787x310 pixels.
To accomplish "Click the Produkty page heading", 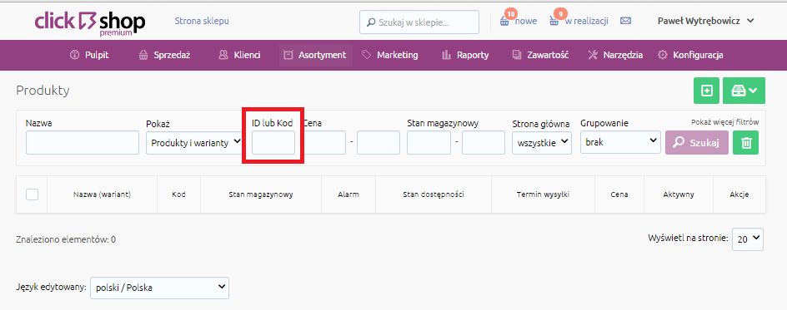I will pyautogui.click(x=43, y=90).
